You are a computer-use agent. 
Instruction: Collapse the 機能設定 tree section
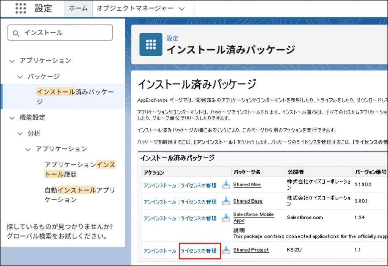coord(12,118)
